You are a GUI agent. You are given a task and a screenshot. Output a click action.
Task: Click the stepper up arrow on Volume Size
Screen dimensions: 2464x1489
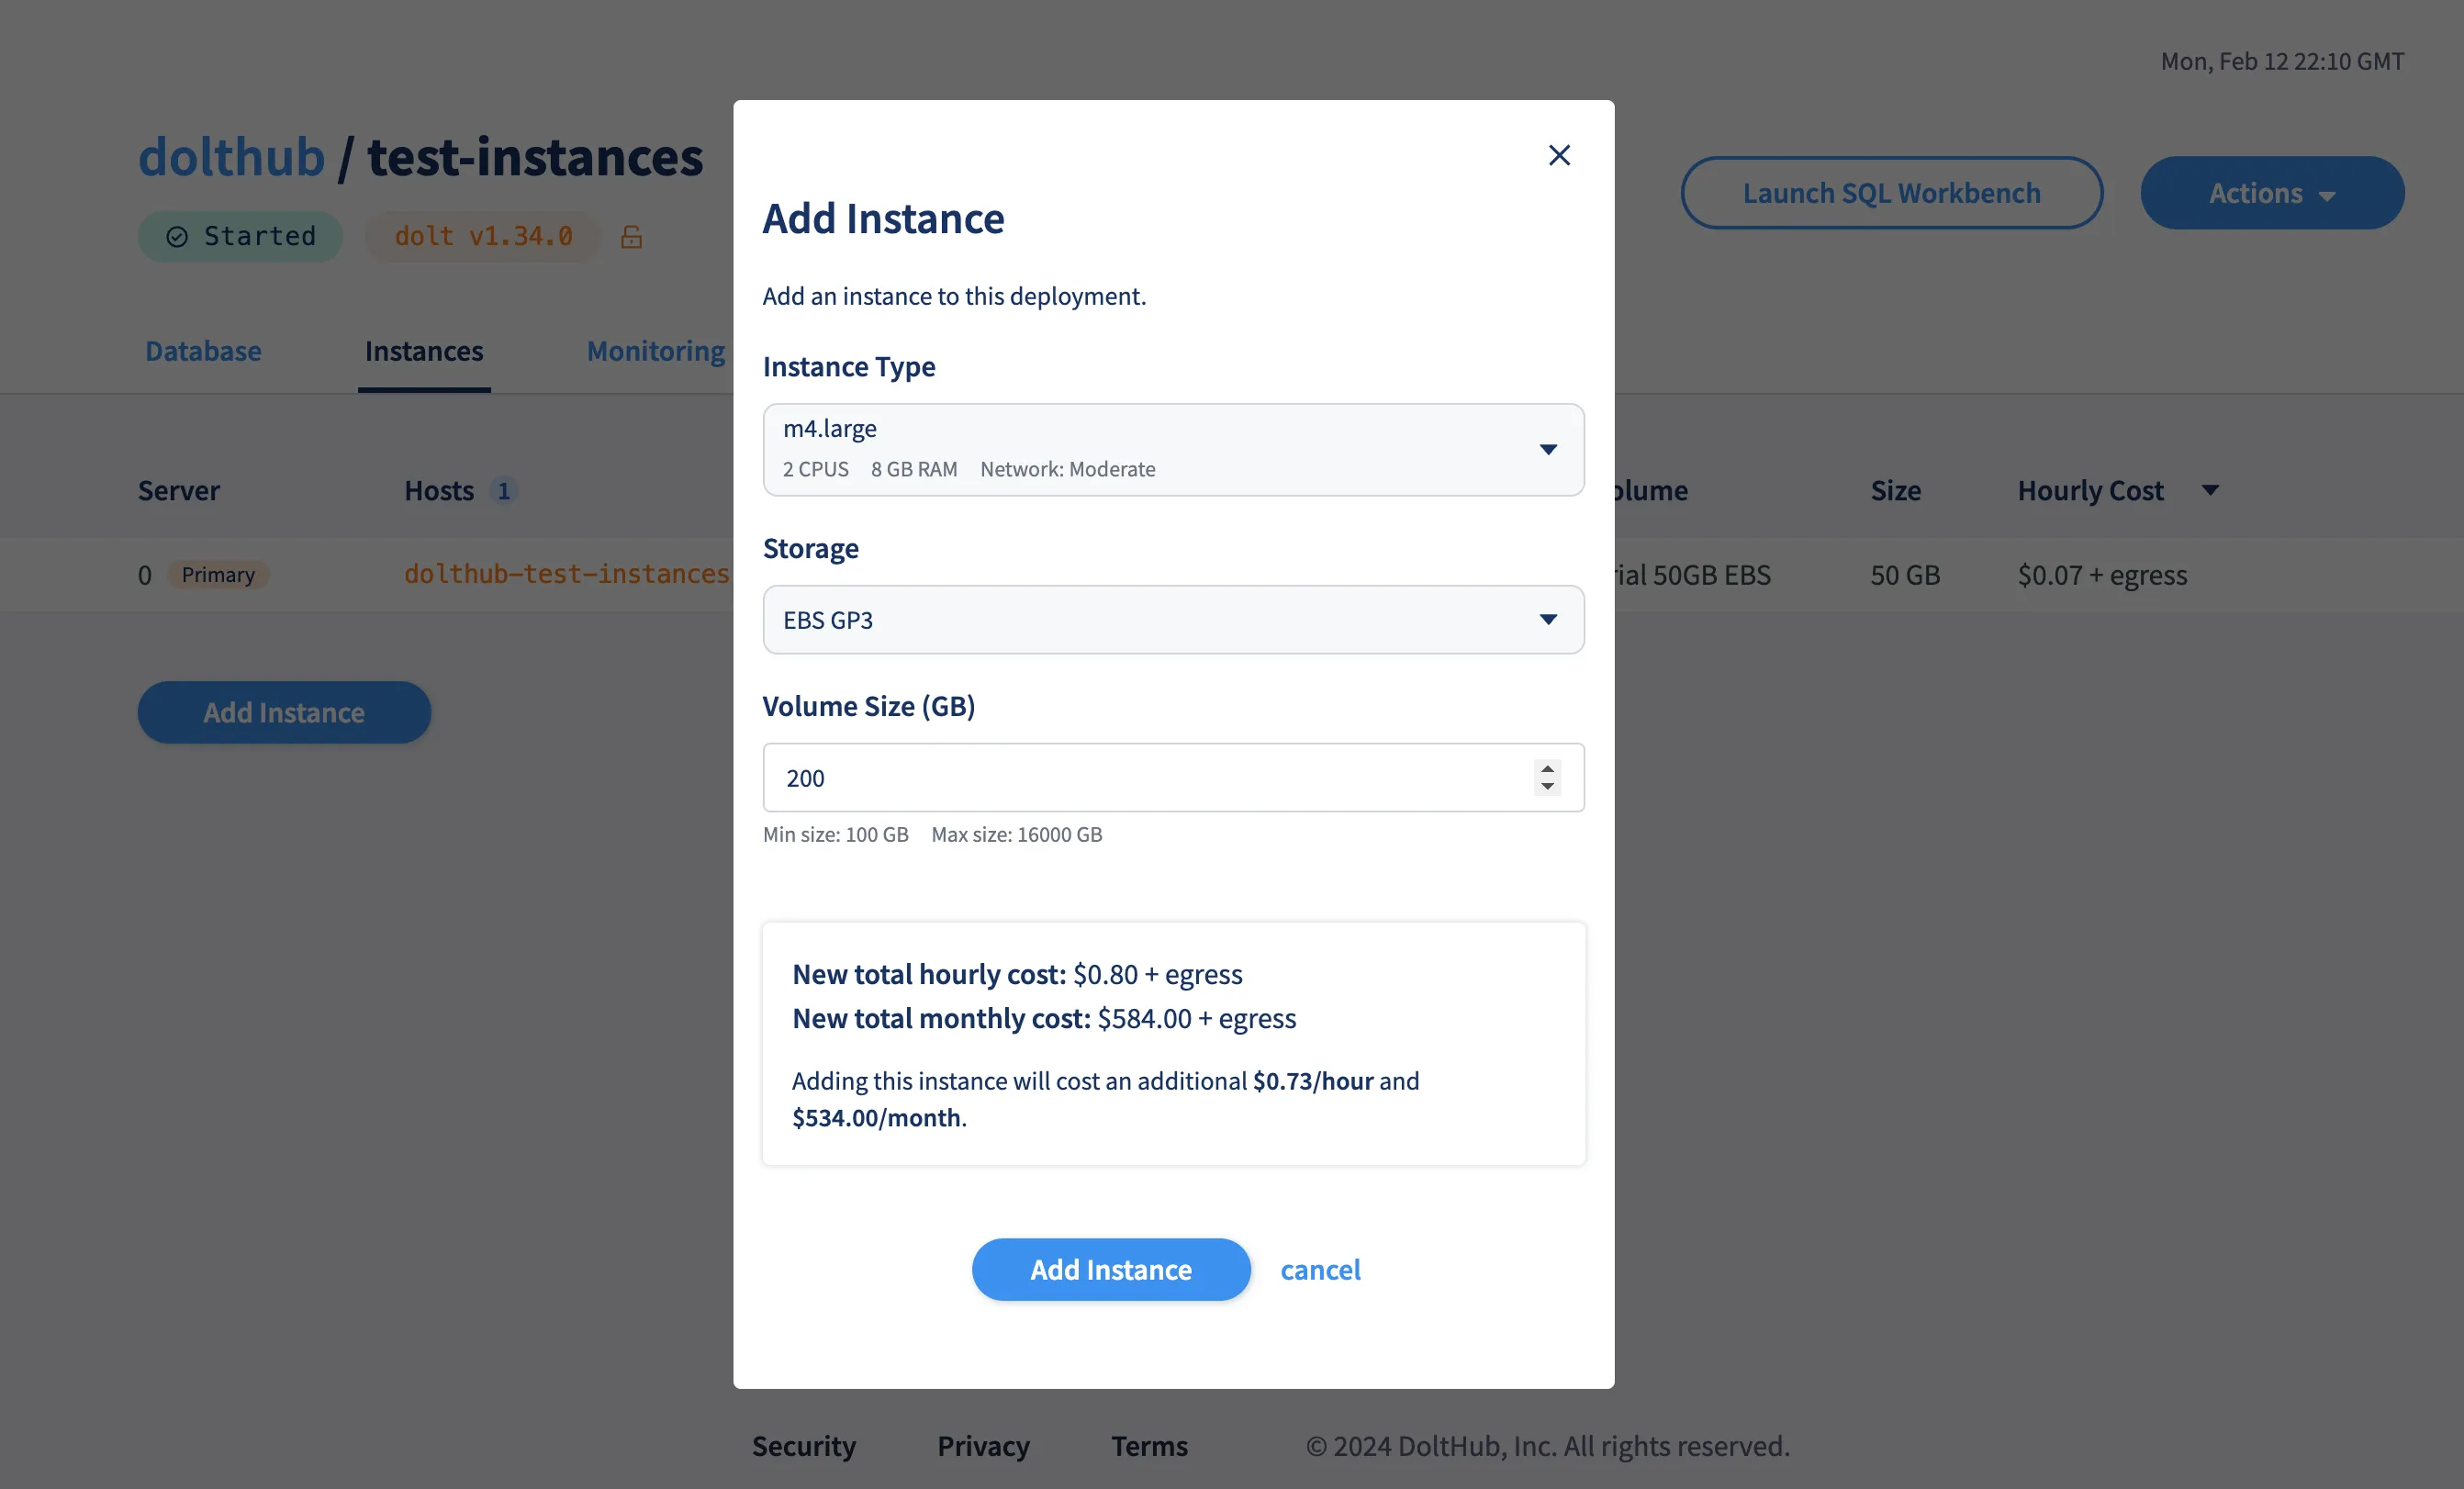(x=1547, y=768)
